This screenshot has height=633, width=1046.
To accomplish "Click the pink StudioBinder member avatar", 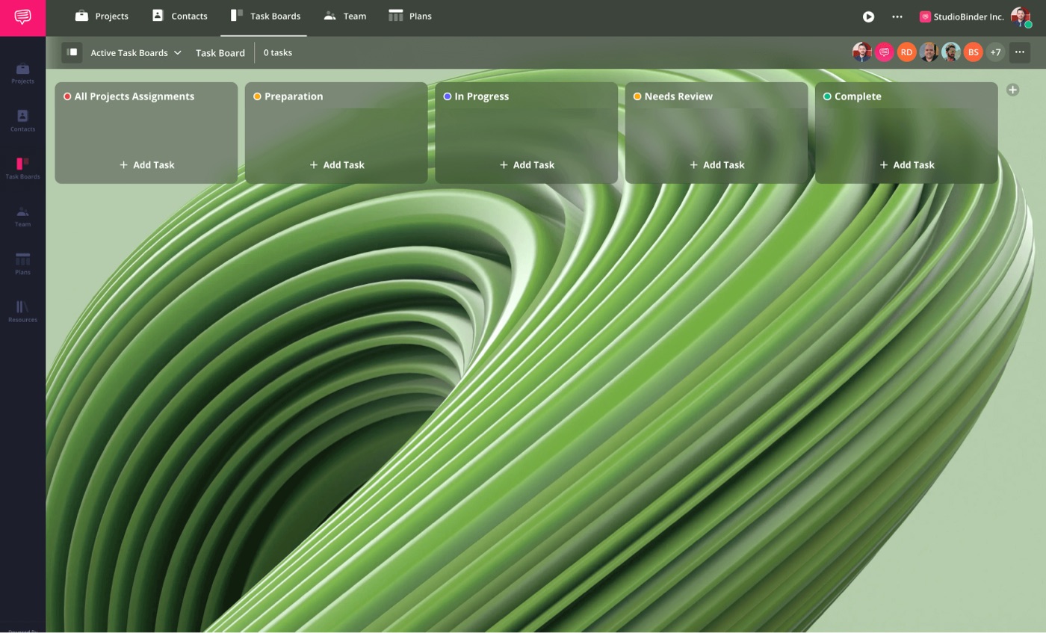I will [885, 52].
